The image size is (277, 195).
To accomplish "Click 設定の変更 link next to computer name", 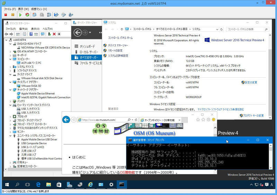I will coord(251,82).
